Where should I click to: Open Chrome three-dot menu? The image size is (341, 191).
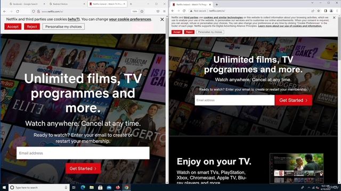tap(337, 11)
